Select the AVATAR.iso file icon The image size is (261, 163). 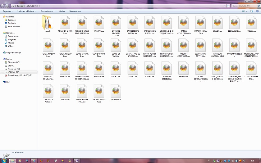point(99,23)
